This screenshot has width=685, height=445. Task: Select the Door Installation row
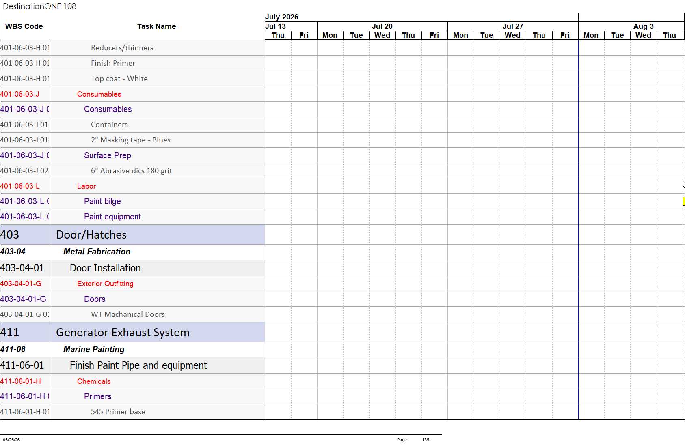(105, 268)
